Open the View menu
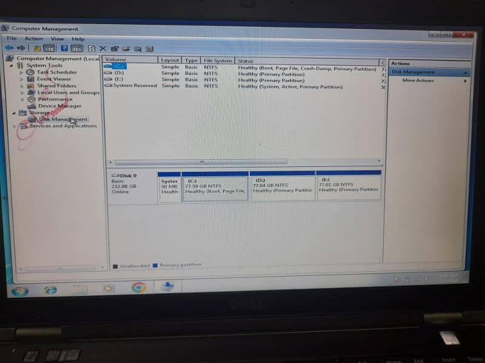The height and width of the screenshot is (363, 485). coord(57,39)
